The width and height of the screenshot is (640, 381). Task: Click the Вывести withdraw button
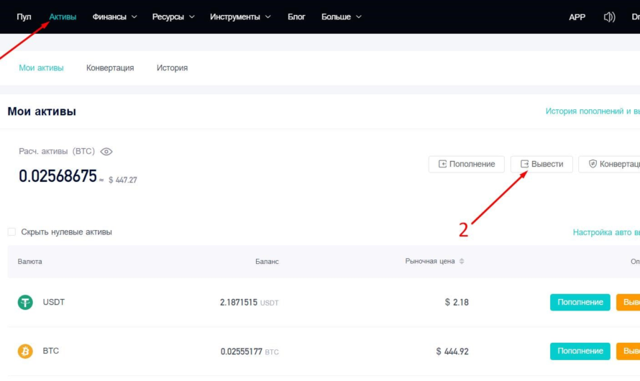click(541, 164)
